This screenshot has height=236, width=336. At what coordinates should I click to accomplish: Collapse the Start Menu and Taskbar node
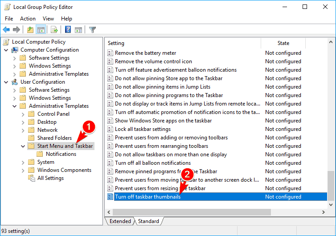[x=23, y=146]
